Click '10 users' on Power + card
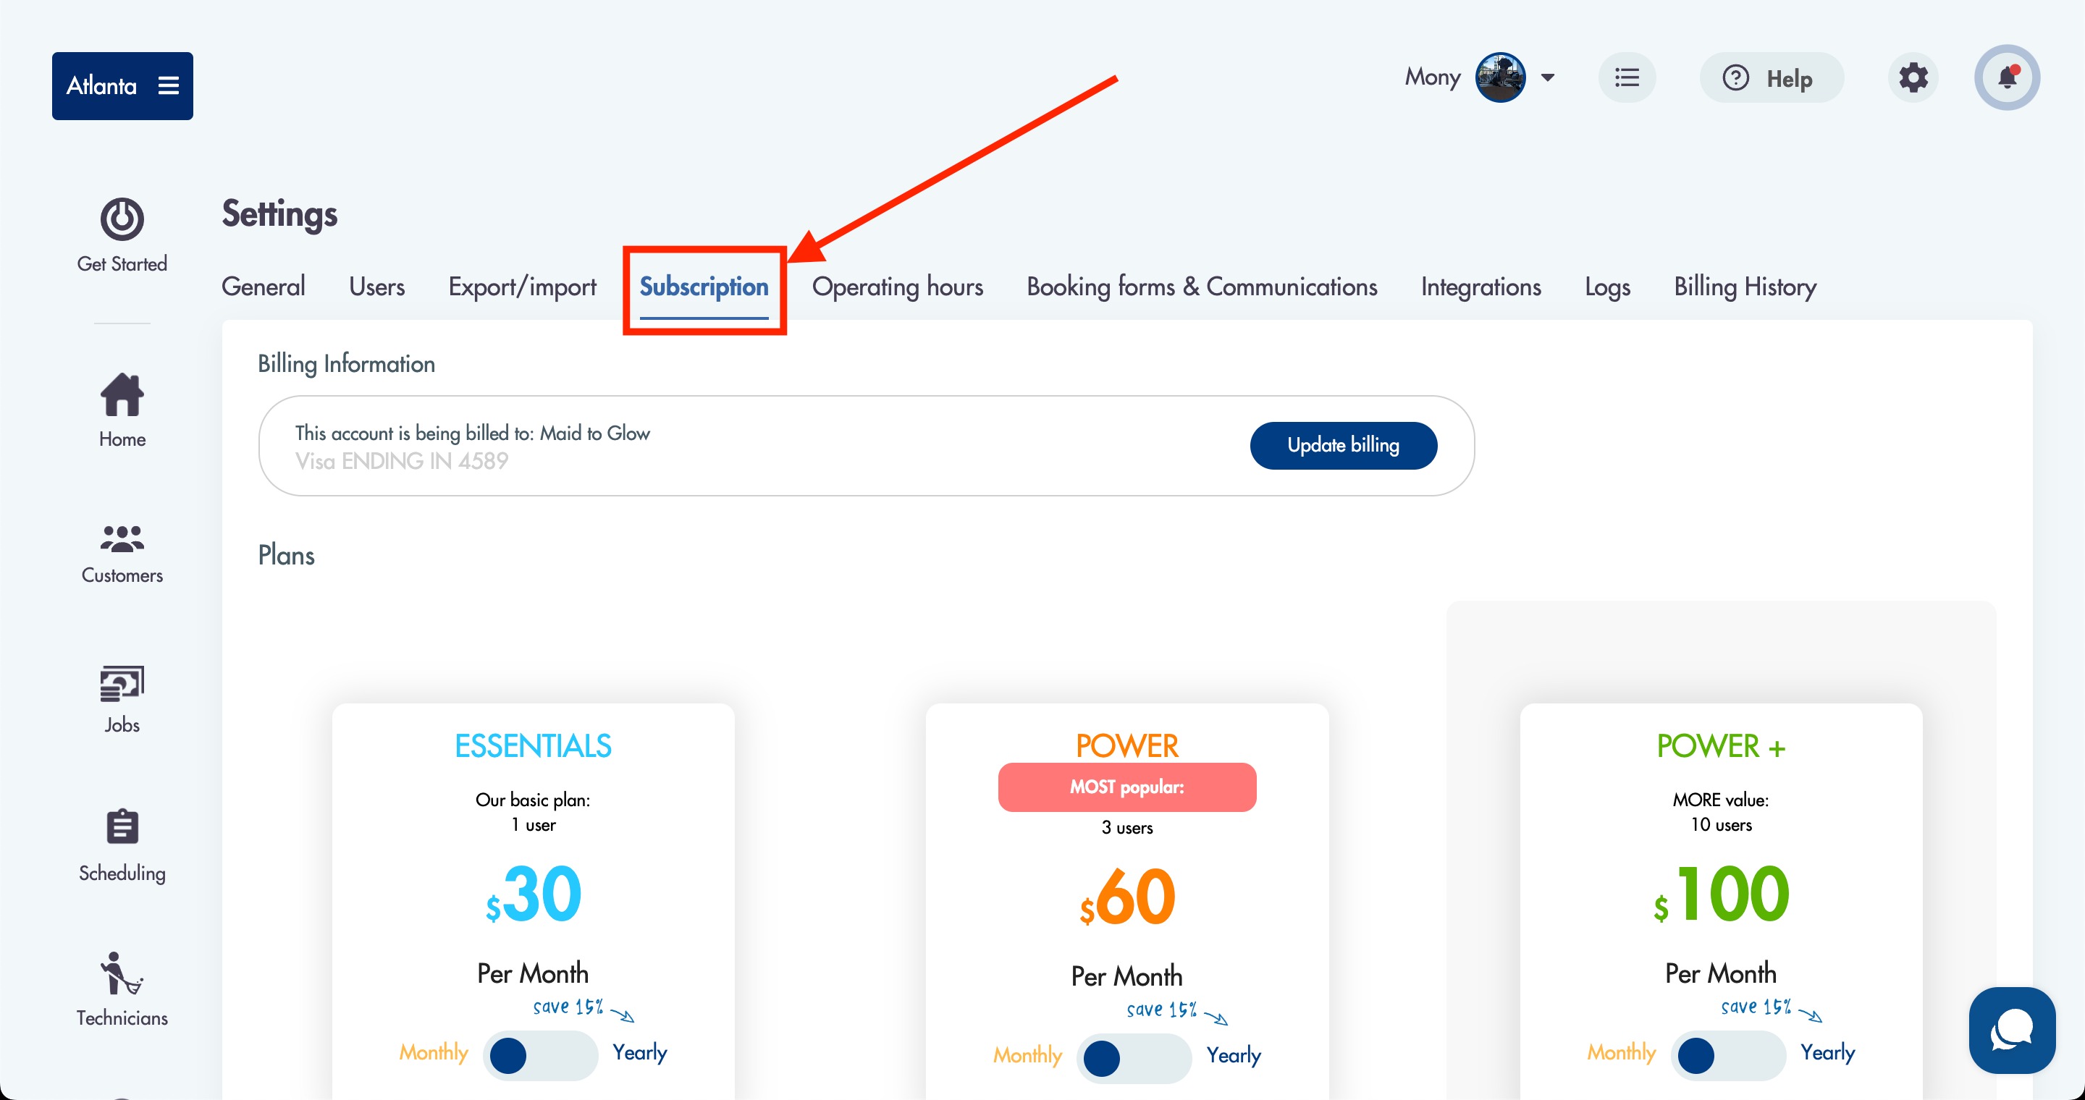 [x=1721, y=825]
